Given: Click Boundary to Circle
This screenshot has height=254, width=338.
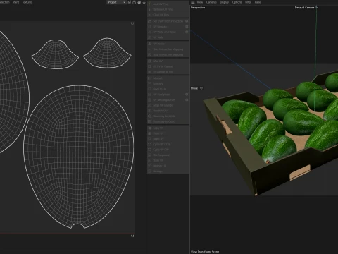Looking at the screenshot, I should [x=168, y=116].
